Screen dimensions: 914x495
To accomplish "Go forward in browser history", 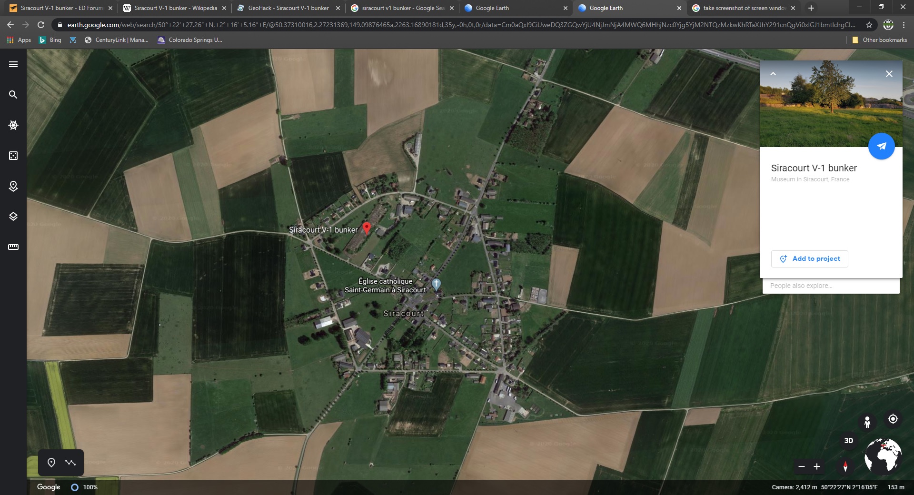I will (26, 25).
